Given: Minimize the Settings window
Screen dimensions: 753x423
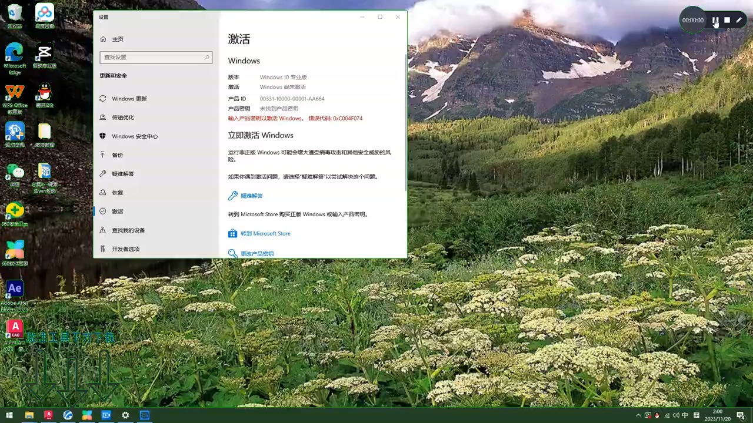Looking at the screenshot, I should 362,17.
